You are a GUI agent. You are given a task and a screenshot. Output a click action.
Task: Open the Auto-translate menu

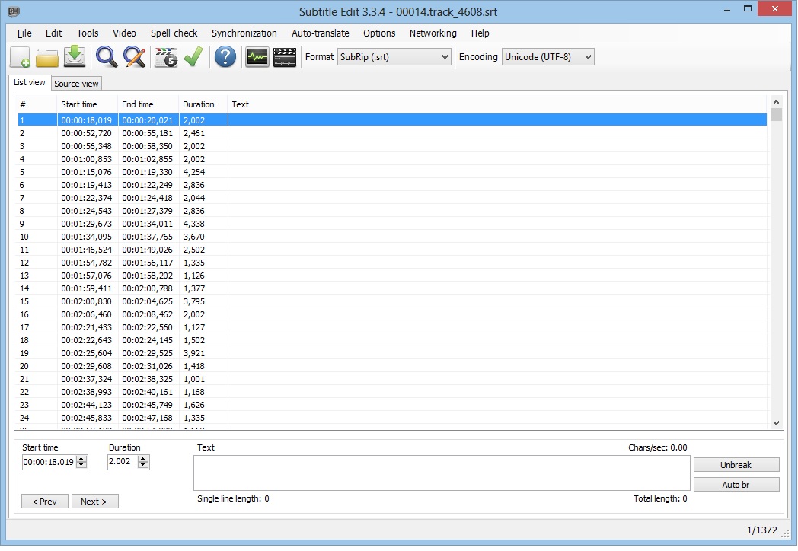[321, 33]
